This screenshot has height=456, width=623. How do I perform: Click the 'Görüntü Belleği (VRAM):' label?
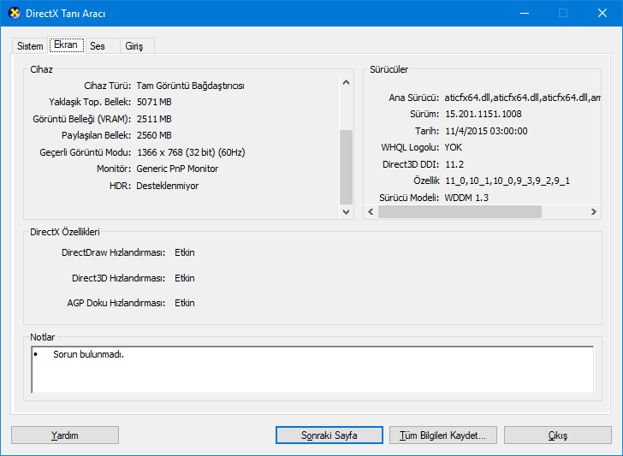click(x=82, y=119)
